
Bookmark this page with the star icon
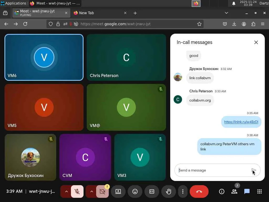click(199, 24)
